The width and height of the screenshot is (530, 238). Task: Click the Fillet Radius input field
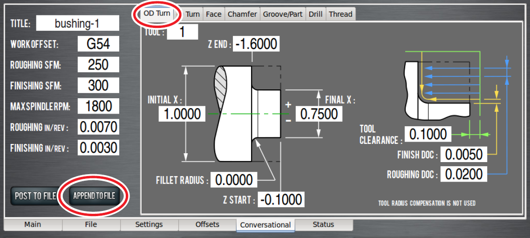[x=234, y=179]
